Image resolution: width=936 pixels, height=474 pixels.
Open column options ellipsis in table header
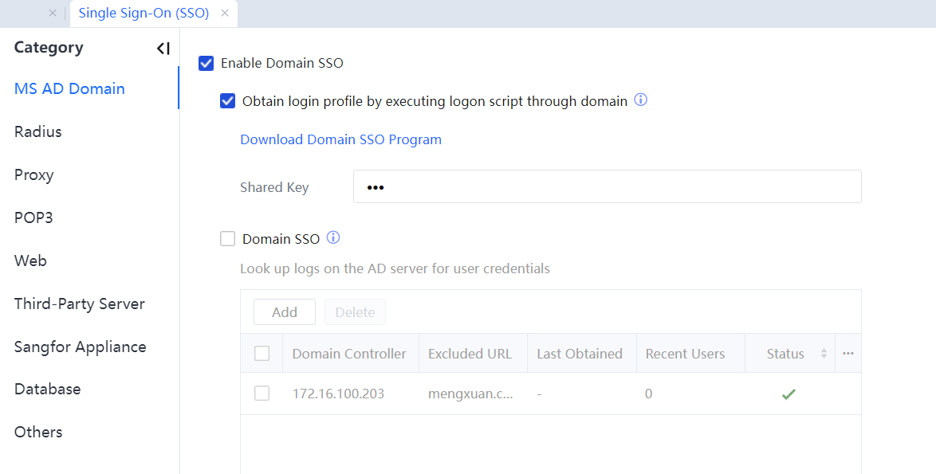pos(848,354)
